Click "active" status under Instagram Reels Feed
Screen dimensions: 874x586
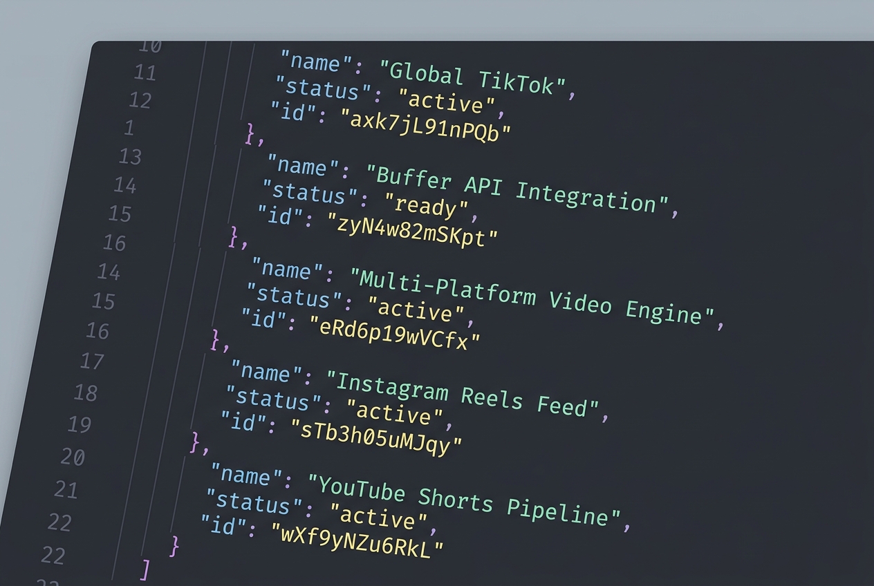click(396, 413)
